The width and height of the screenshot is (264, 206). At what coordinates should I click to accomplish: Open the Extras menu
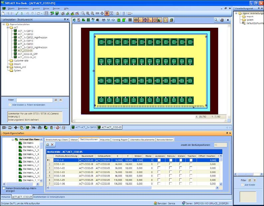(46, 8)
